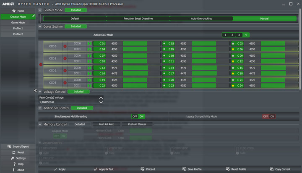Toggle Memory Control Excluded state
Viewport: 302px width, 173px height.
click(x=79, y=124)
